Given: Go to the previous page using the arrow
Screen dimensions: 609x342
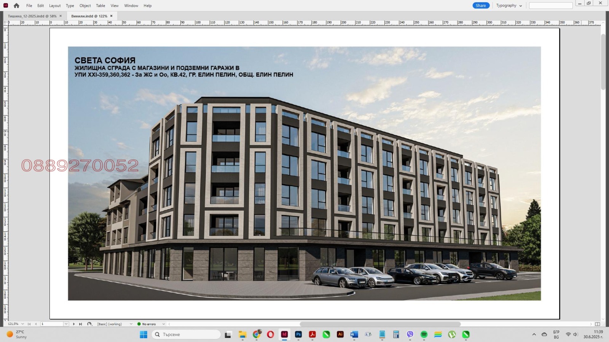Looking at the screenshot, I should click(x=36, y=324).
